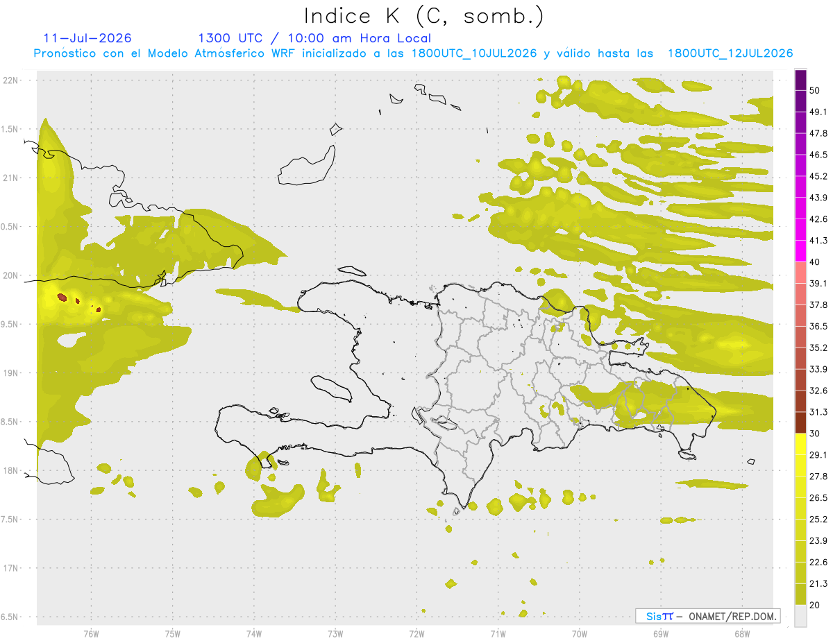Click latitude label "17N"
This screenshot has height=643, width=833.
tap(11, 568)
